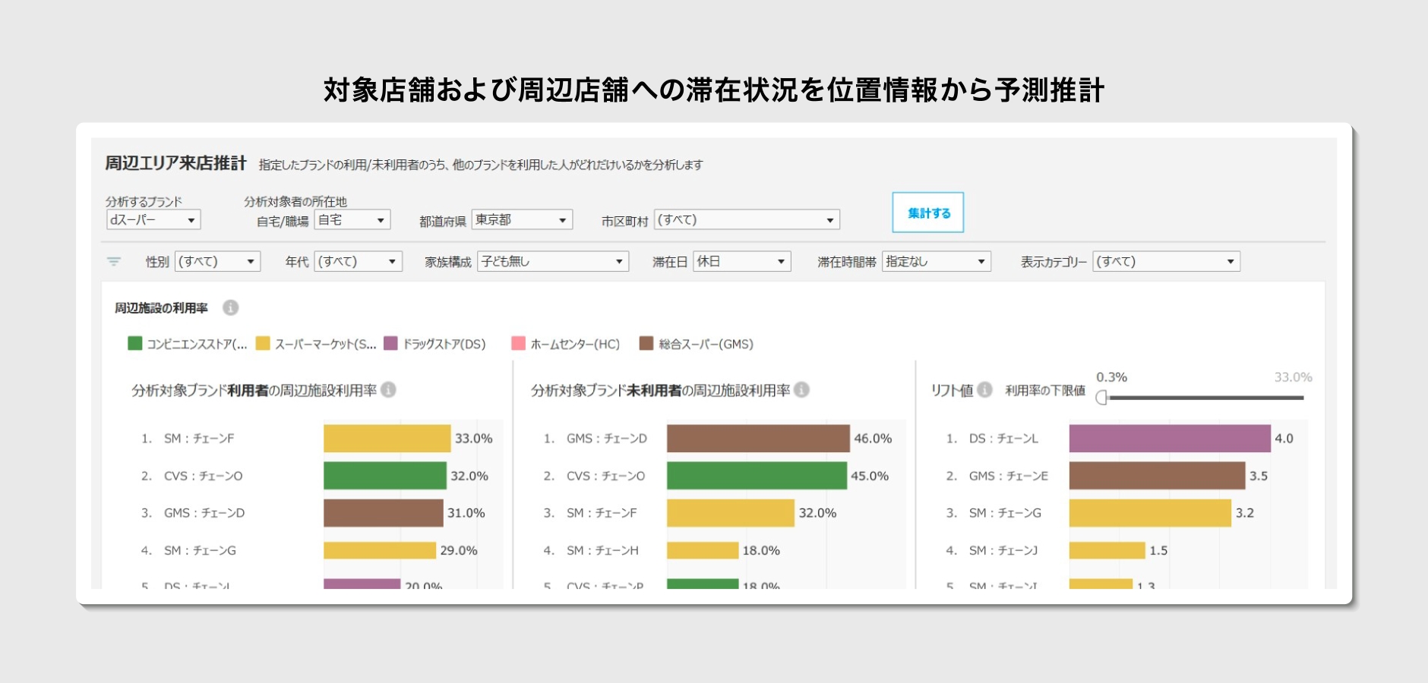Viewport: 1428px width, 683px height.
Task: Click the purple ドラッグストア(DS) legend swatch
Action: [391, 343]
